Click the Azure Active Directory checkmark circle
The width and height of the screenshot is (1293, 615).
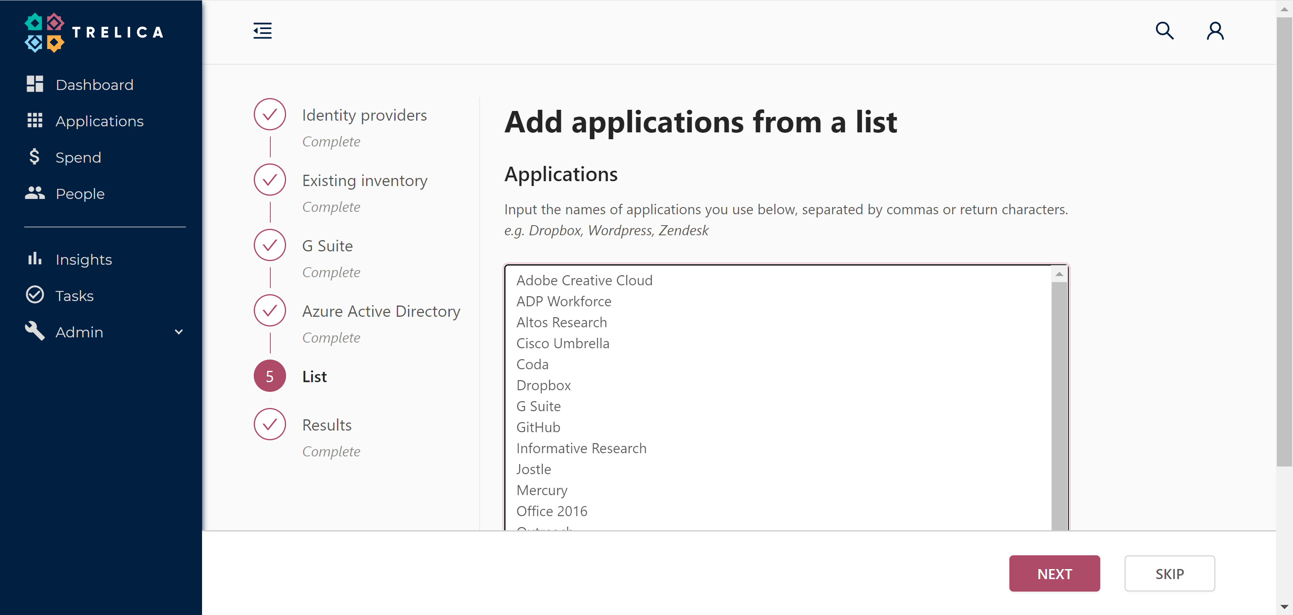[270, 310]
